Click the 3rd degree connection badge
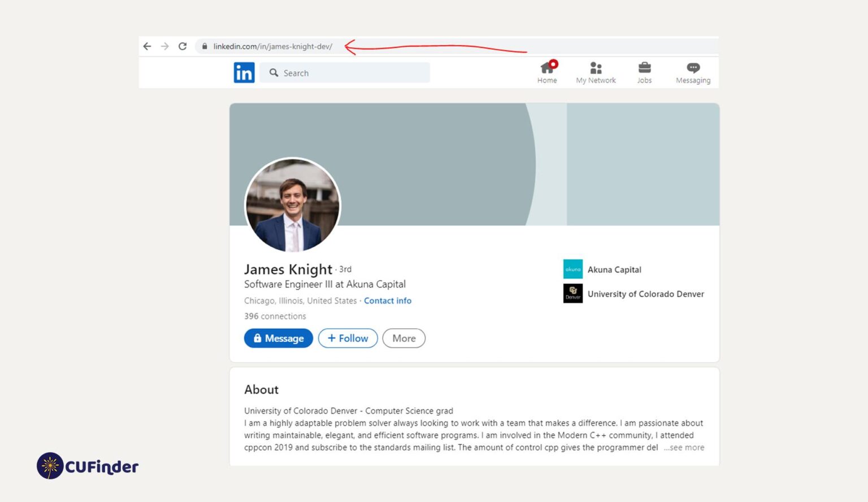868x502 pixels. coord(345,269)
